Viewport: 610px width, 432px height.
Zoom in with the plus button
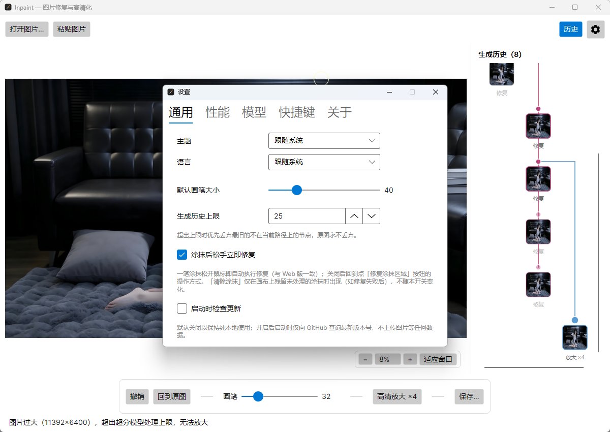[x=410, y=359]
